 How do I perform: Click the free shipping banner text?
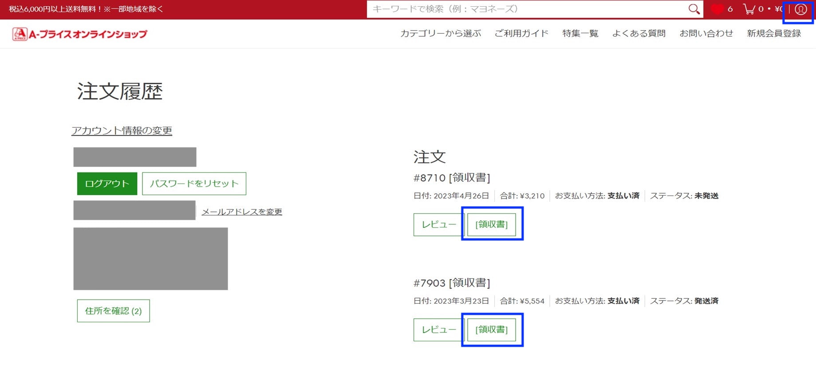pos(86,9)
